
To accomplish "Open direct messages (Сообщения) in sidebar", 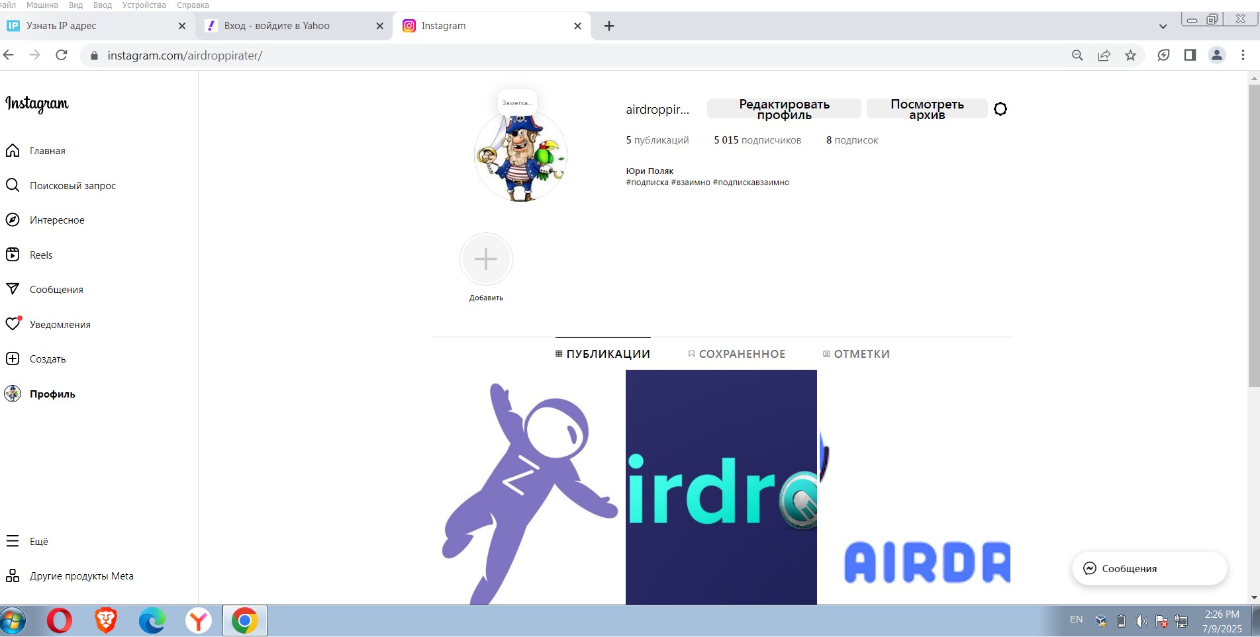I will 56,290.
